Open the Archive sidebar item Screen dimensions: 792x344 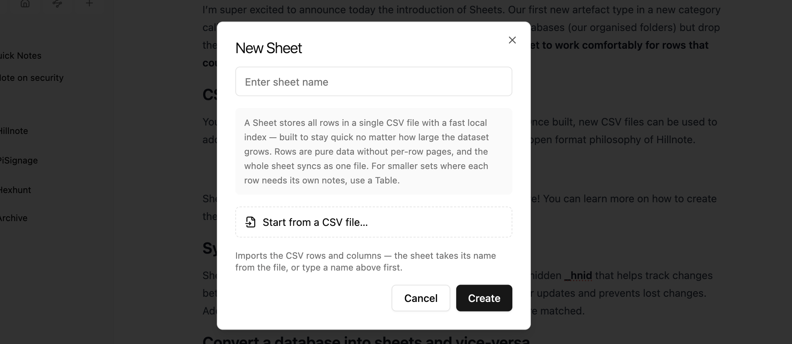click(x=14, y=218)
